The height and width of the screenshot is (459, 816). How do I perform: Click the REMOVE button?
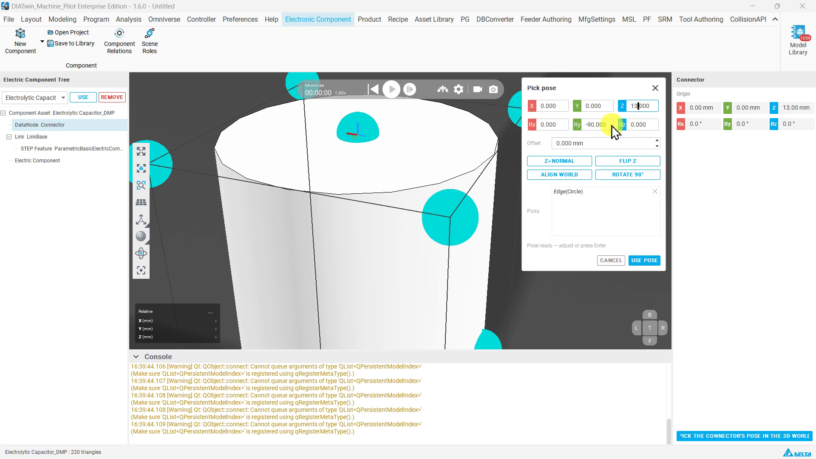pos(112,97)
